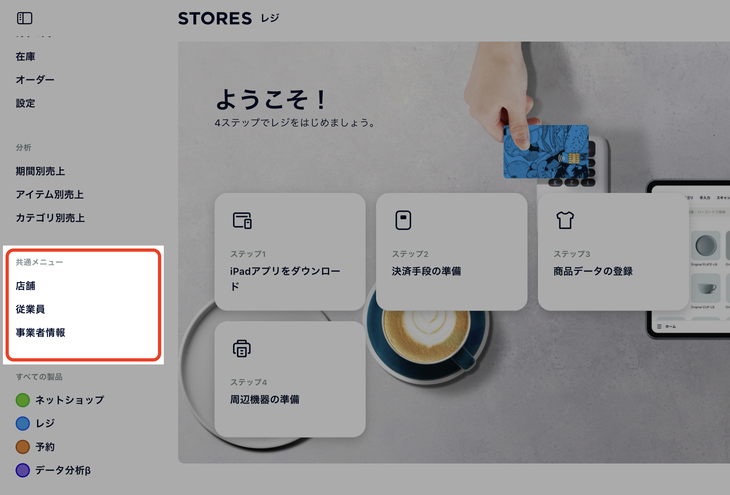Select the blue レジ product icon

(x=23, y=423)
